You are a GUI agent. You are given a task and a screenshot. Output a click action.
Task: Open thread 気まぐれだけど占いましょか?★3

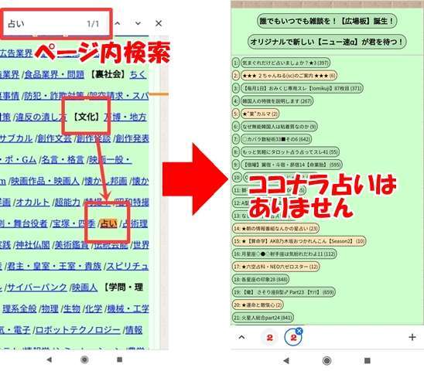coord(286,63)
